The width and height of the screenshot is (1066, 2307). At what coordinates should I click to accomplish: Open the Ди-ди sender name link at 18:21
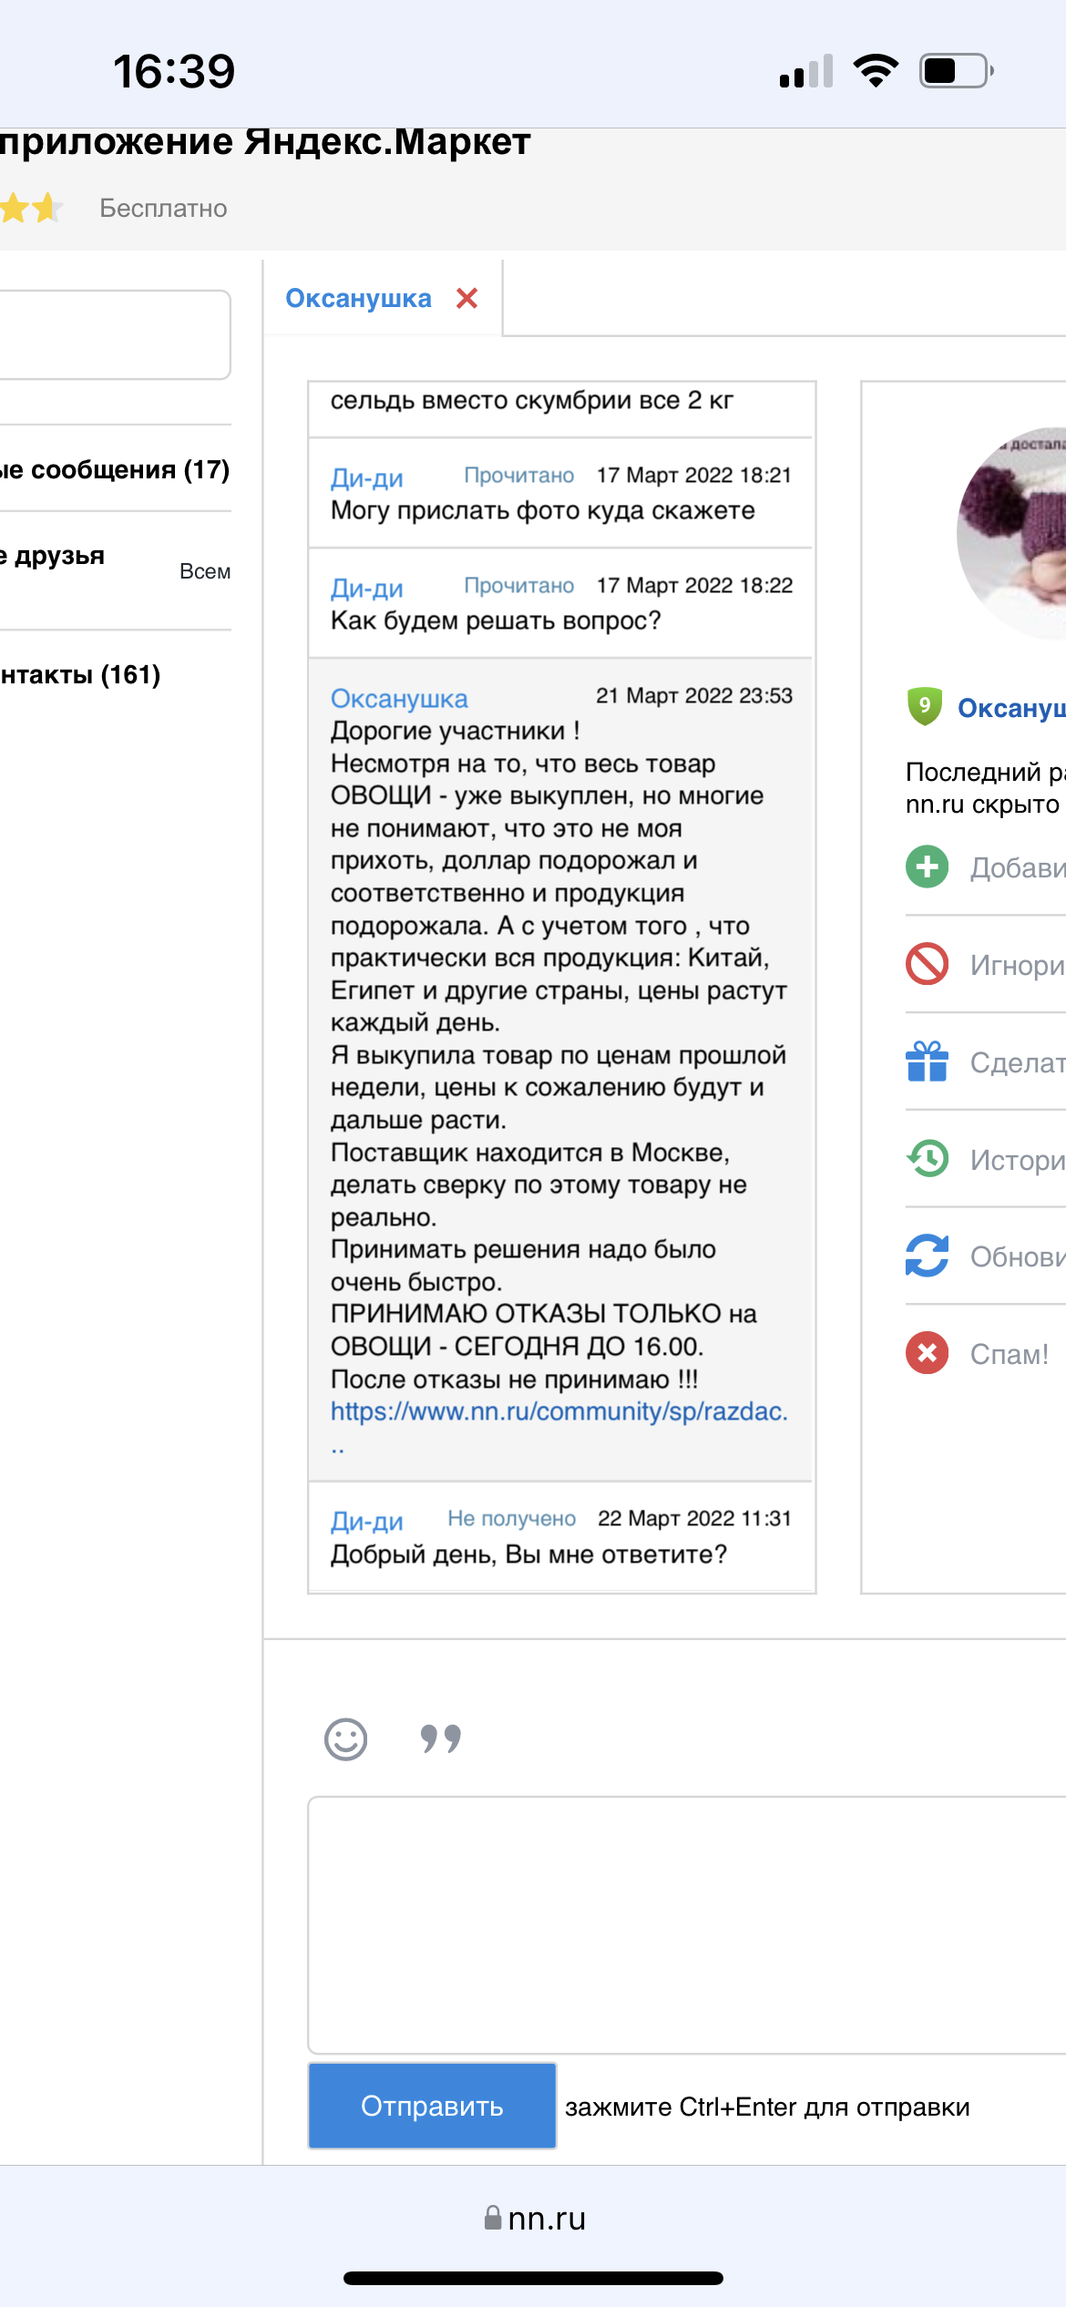(366, 477)
